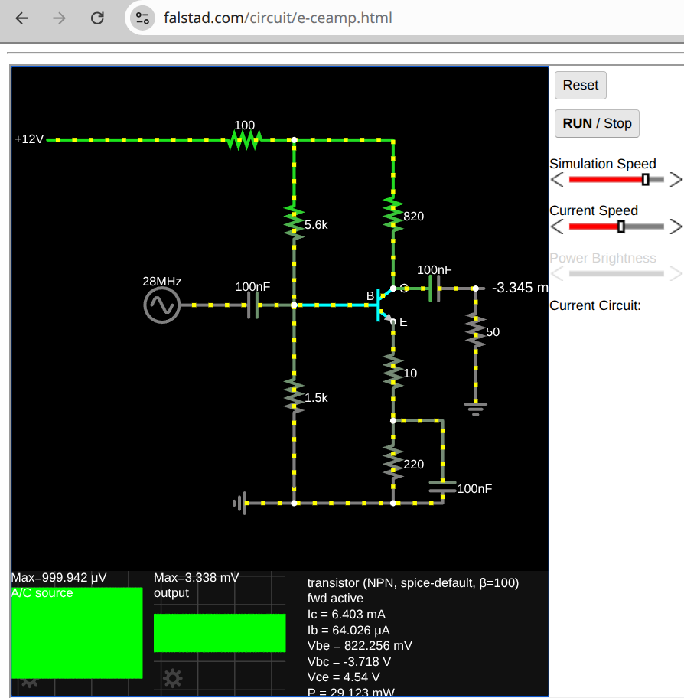
Task: Click the A/C source scope graph
Action: click(x=77, y=632)
